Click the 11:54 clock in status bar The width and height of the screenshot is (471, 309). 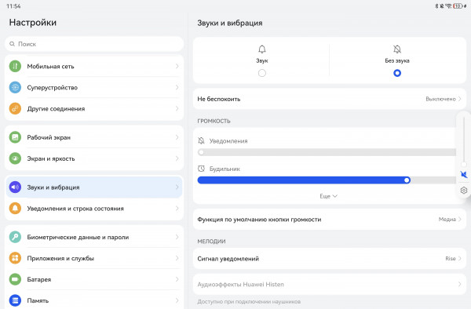pyautogui.click(x=13, y=6)
